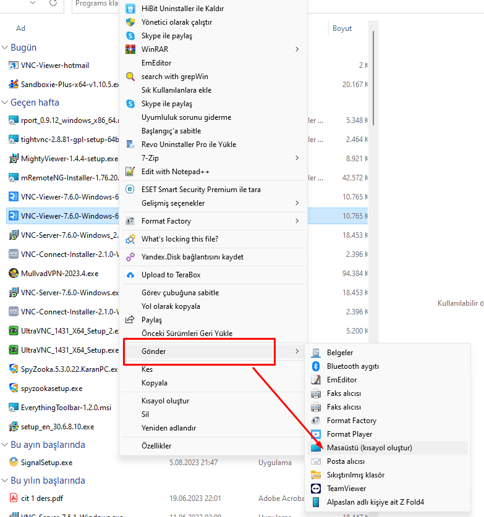
Task: Click the Paylaş share arrow icon
Action: point(130,319)
